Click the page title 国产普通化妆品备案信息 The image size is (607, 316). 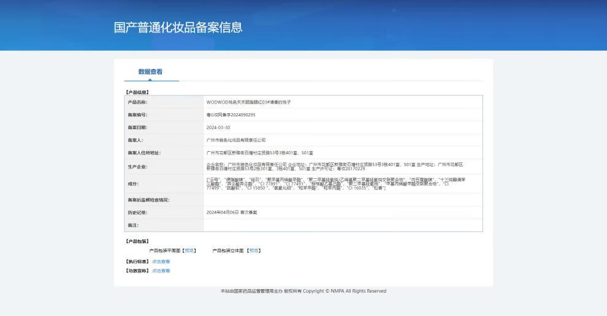[178, 28]
